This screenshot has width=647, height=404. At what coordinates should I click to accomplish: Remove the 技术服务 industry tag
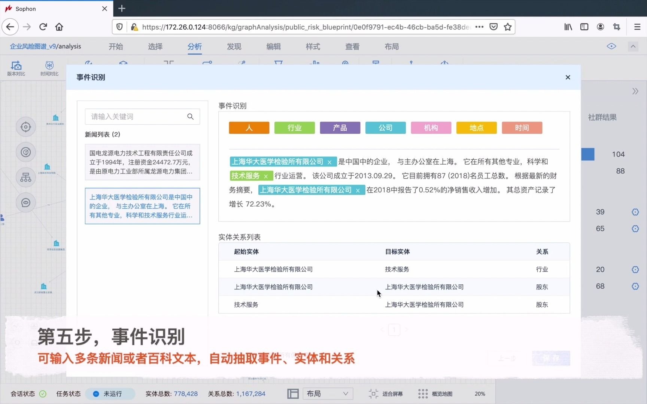click(x=266, y=176)
